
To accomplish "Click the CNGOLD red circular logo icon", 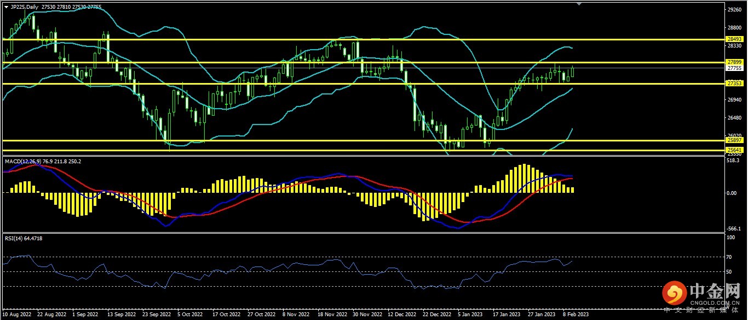I will (674, 294).
